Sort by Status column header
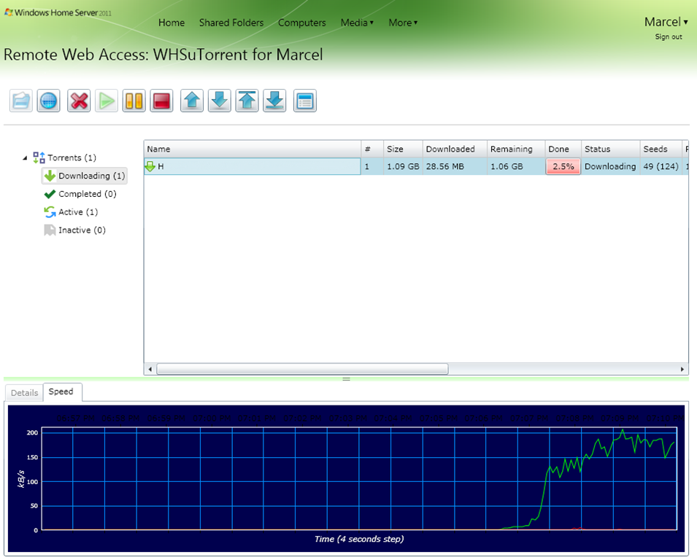 (x=611, y=149)
